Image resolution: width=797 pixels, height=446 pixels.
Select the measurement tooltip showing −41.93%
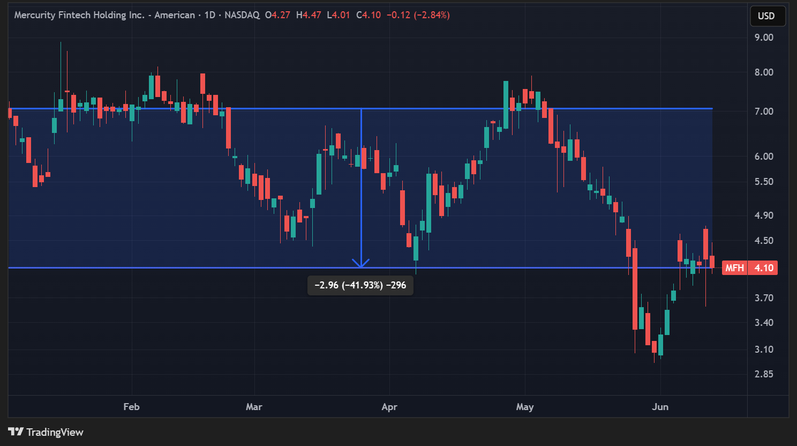pos(360,285)
